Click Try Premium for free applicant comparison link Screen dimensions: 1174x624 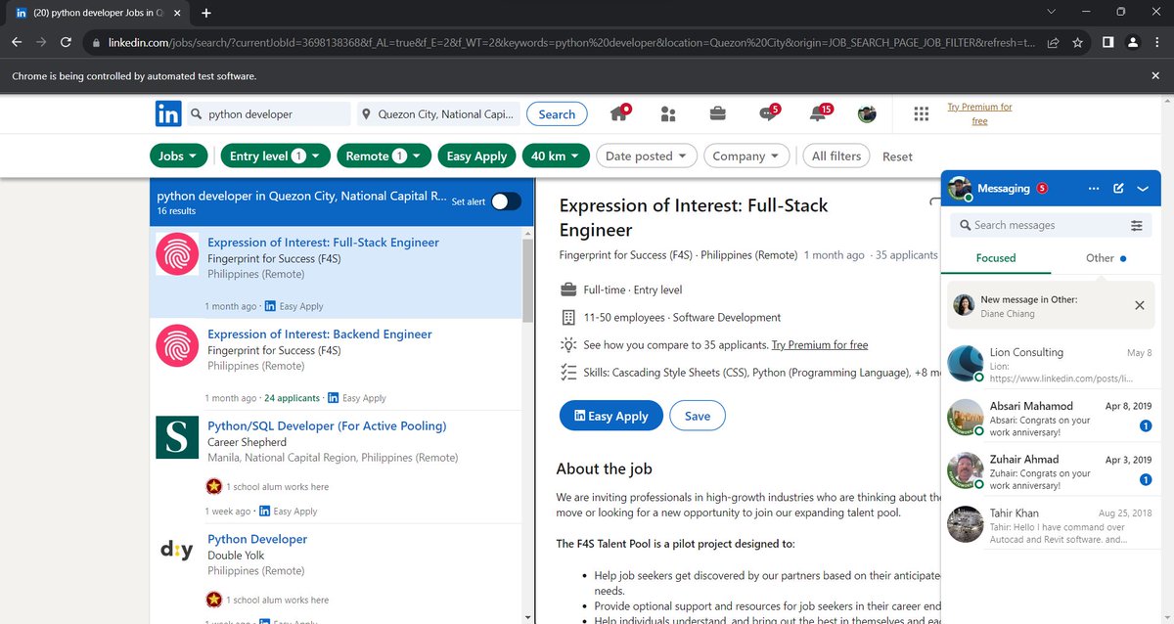coord(820,344)
